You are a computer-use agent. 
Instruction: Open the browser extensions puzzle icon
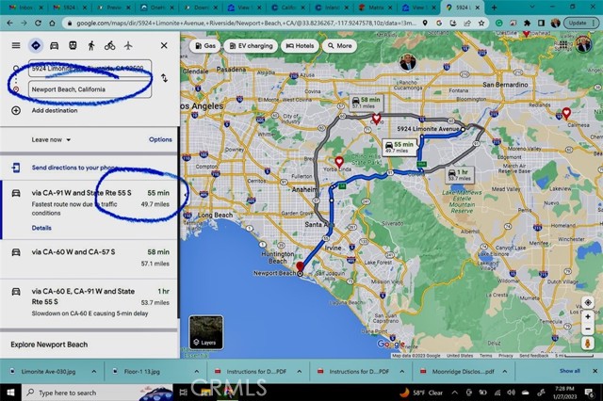pos(527,23)
